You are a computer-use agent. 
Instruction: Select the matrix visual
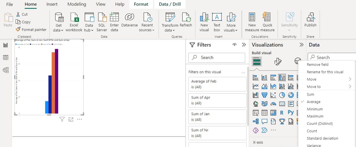point(273,113)
